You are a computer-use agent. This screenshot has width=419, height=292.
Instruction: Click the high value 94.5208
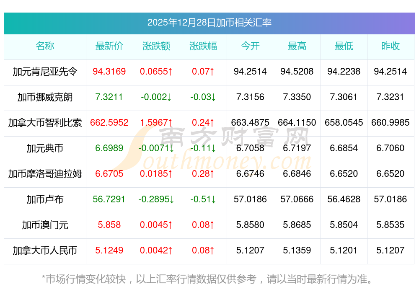pos(297,71)
